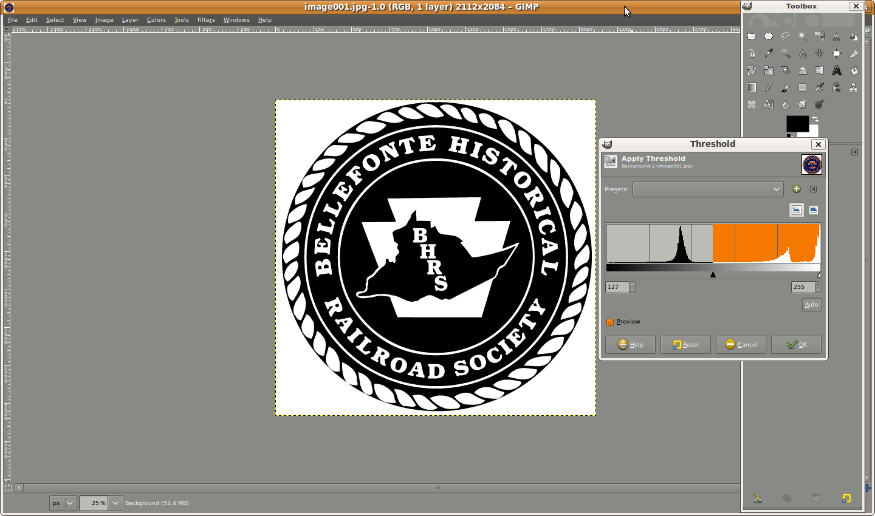Viewport: 875px width, 516px height.
Task: Click the white background color swatch
Action: (x=814, y=131)
